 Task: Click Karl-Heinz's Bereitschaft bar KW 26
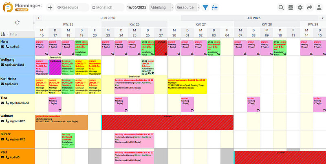pos(134,76)
